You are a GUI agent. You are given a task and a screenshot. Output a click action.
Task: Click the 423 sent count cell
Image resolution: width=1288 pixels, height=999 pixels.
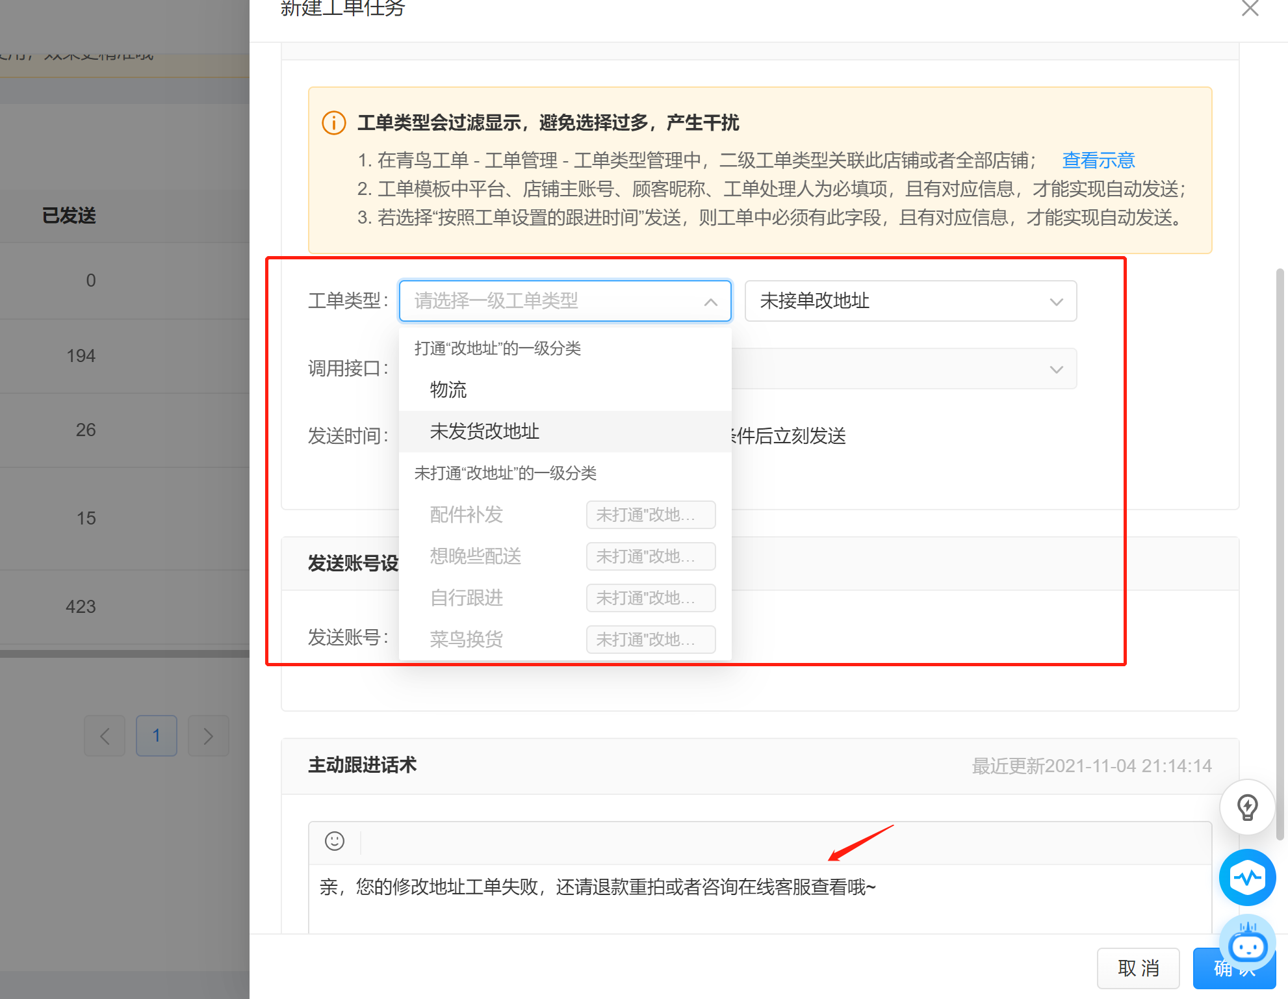coord(81,606)
